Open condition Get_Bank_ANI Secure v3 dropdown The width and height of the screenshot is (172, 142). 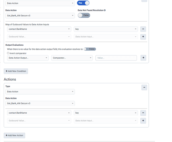pos(40,16)
